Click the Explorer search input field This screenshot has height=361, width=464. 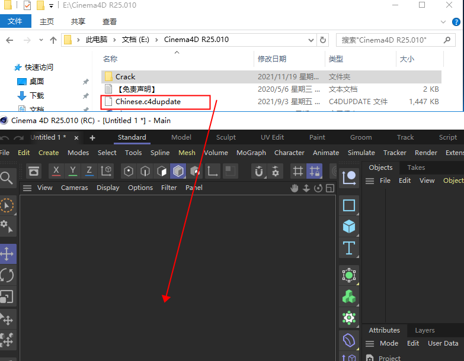click(x=394, y=40)
